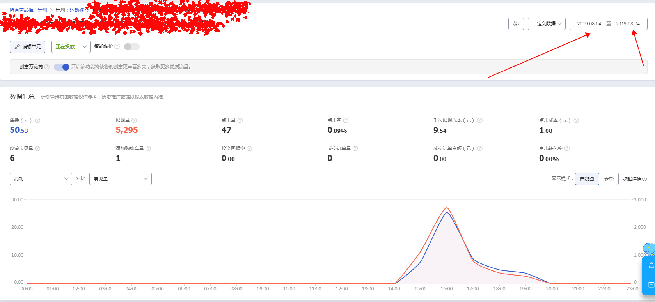Click the help icon beside 投资回报率
655x302 pixels.
pos(250,148)
